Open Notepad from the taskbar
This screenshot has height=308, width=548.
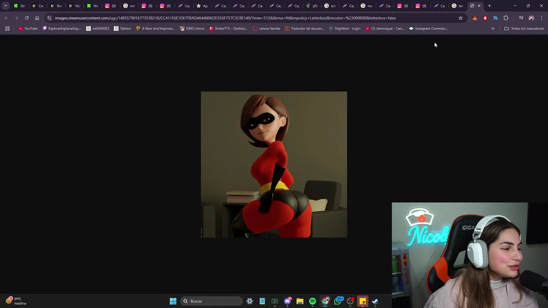coord(262,301)
